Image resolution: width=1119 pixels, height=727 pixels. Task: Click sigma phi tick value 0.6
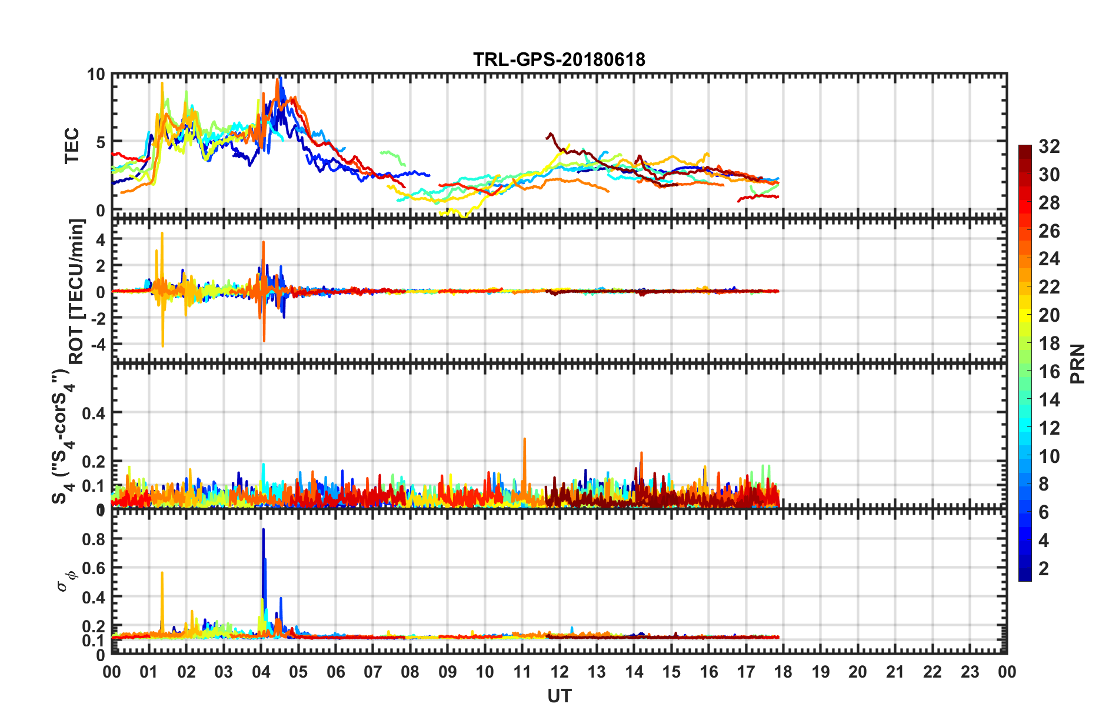[94, 568]
